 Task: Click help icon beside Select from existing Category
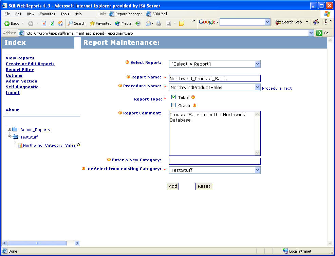coord(83,168)
